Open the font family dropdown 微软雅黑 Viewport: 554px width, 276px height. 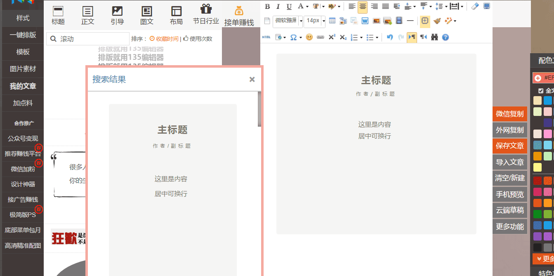(288, 21)
